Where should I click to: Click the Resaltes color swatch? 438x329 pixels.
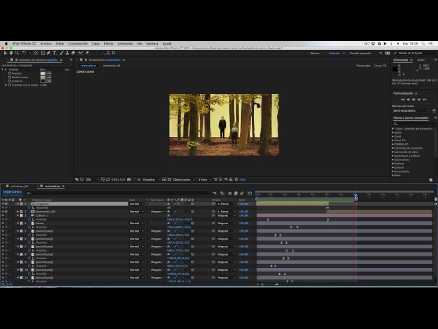pos(42,73)
